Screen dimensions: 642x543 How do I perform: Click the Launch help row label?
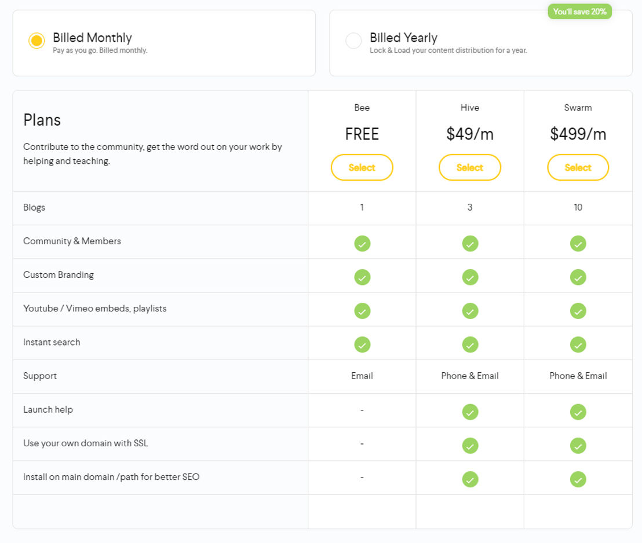[48, 410]
